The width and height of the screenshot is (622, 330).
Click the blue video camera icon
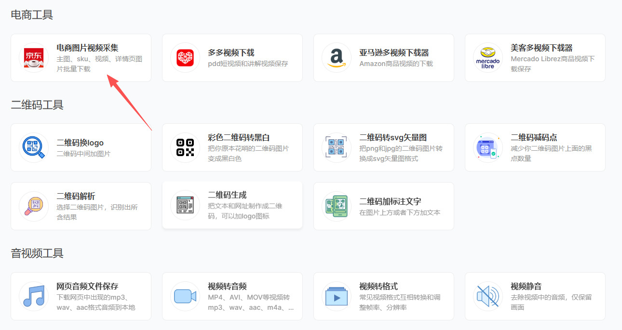pyautogui.click(x=185, y=296)
